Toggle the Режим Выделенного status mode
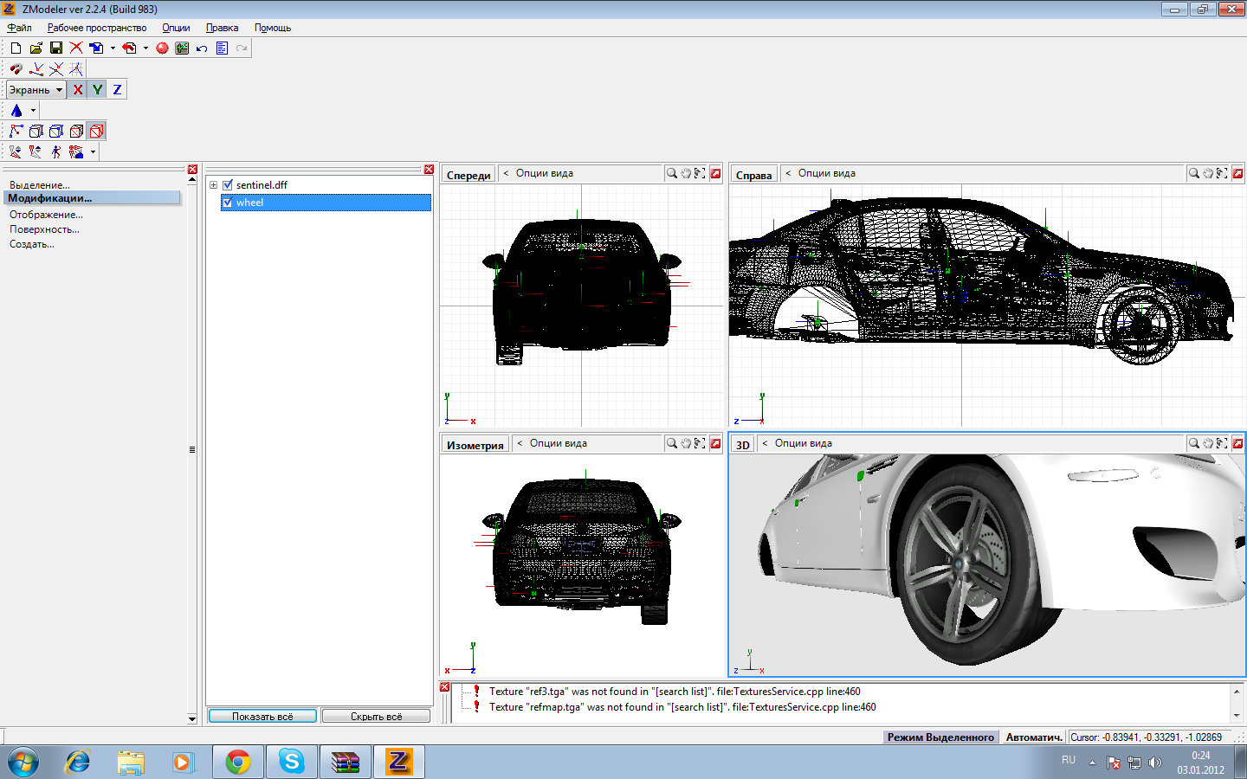The height and width of the screenshot is (779, 1247). pyautogui.click(x=940, y=737)
